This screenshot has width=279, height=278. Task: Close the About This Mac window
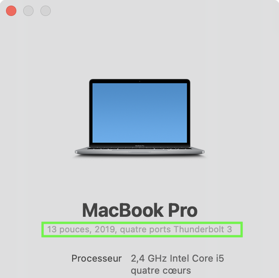coord(11,11)
